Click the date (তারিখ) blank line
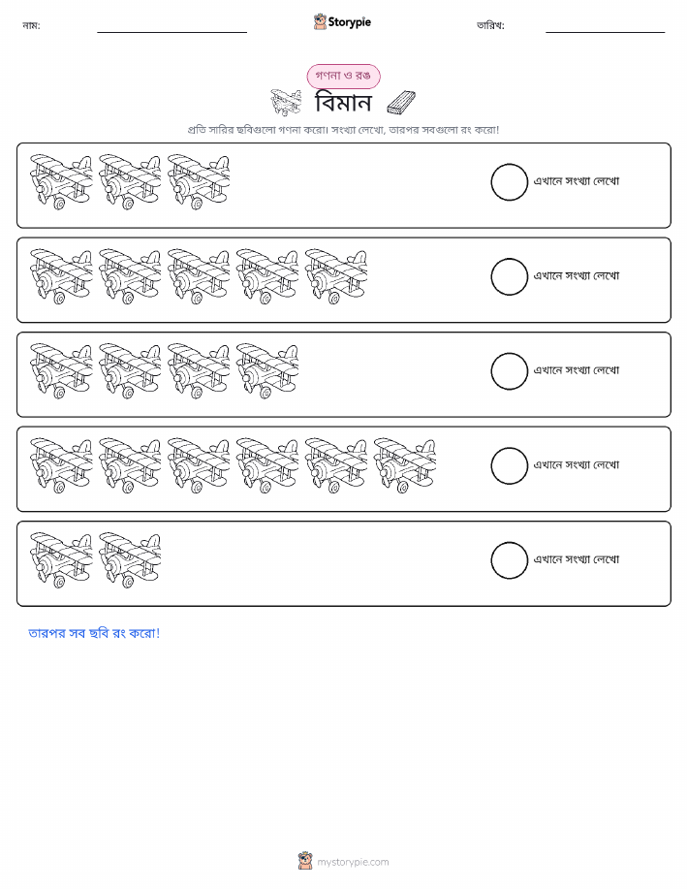Image resolution: width=687 pixels, height=889 pixels. coord(605,32)
